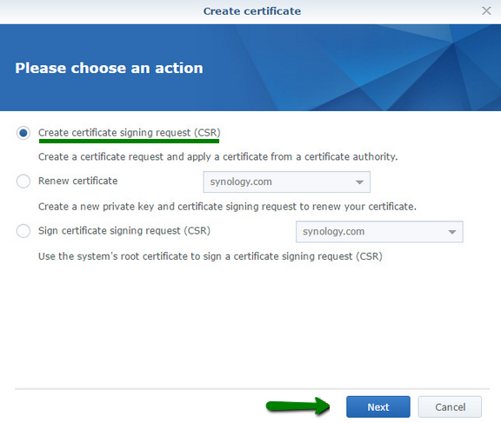Image resolution: width=501 pixels, height=423 pixels.
Task: Select Create certificate signing request radio button
Action: pyautogui.click(x=23, y=133)
